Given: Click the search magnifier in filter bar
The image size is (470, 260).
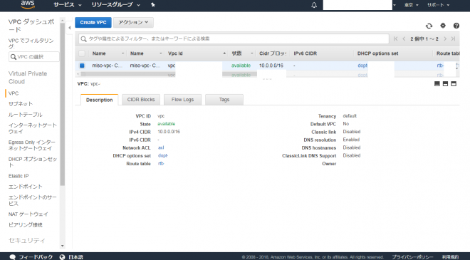Looking at the screenshot, I should pos(83,39).
